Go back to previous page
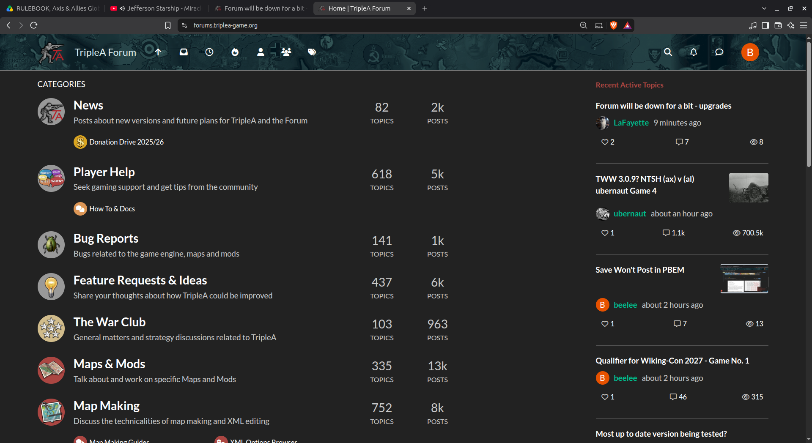 coord(8,25)
